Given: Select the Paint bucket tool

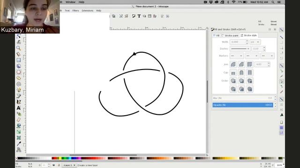Looking at the screenshot, I should tap(19, 126).
